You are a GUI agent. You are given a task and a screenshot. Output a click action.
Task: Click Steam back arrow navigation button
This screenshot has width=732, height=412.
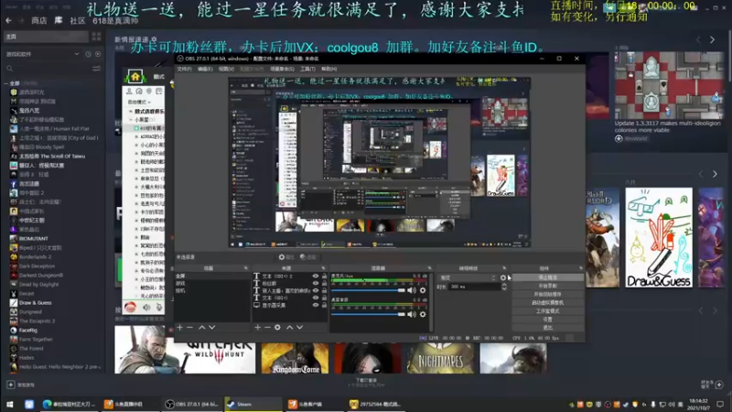(x=8, y=20)
